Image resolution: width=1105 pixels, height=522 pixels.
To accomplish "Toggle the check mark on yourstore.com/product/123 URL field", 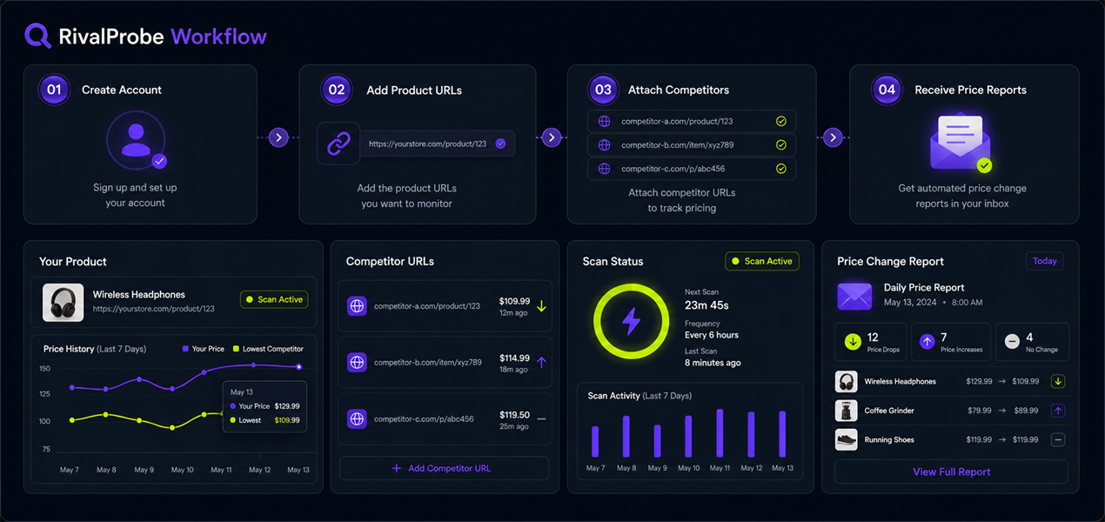I will tap(500, 144).
